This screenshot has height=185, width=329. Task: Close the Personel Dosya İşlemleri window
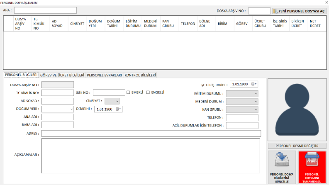point(327,2)
